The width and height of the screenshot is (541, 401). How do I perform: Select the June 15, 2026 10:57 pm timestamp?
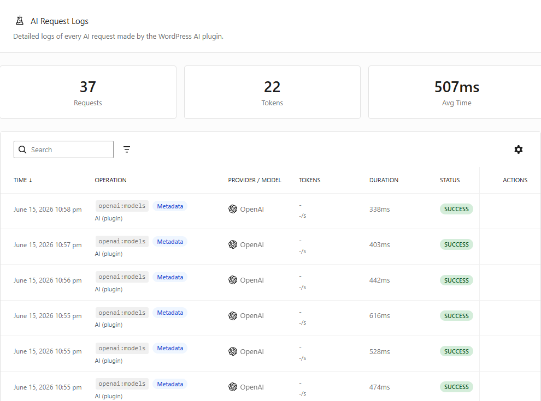pos(48,245)
